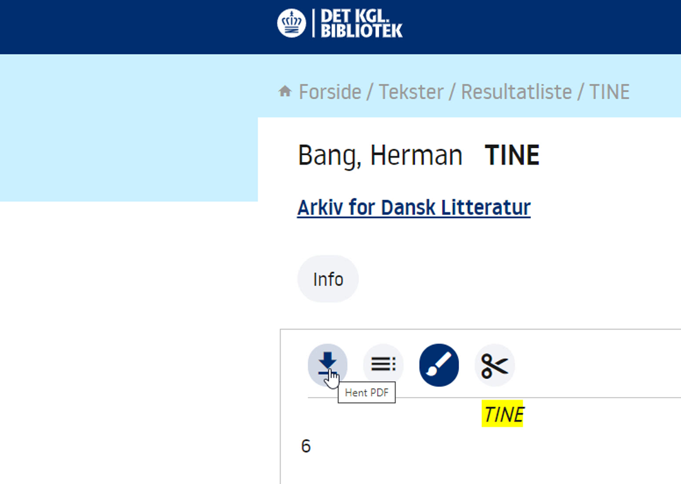This screenshot has width=681, height=484.
Task: Click the TINE breadcrumb item
Action: (x=609, y=92)
